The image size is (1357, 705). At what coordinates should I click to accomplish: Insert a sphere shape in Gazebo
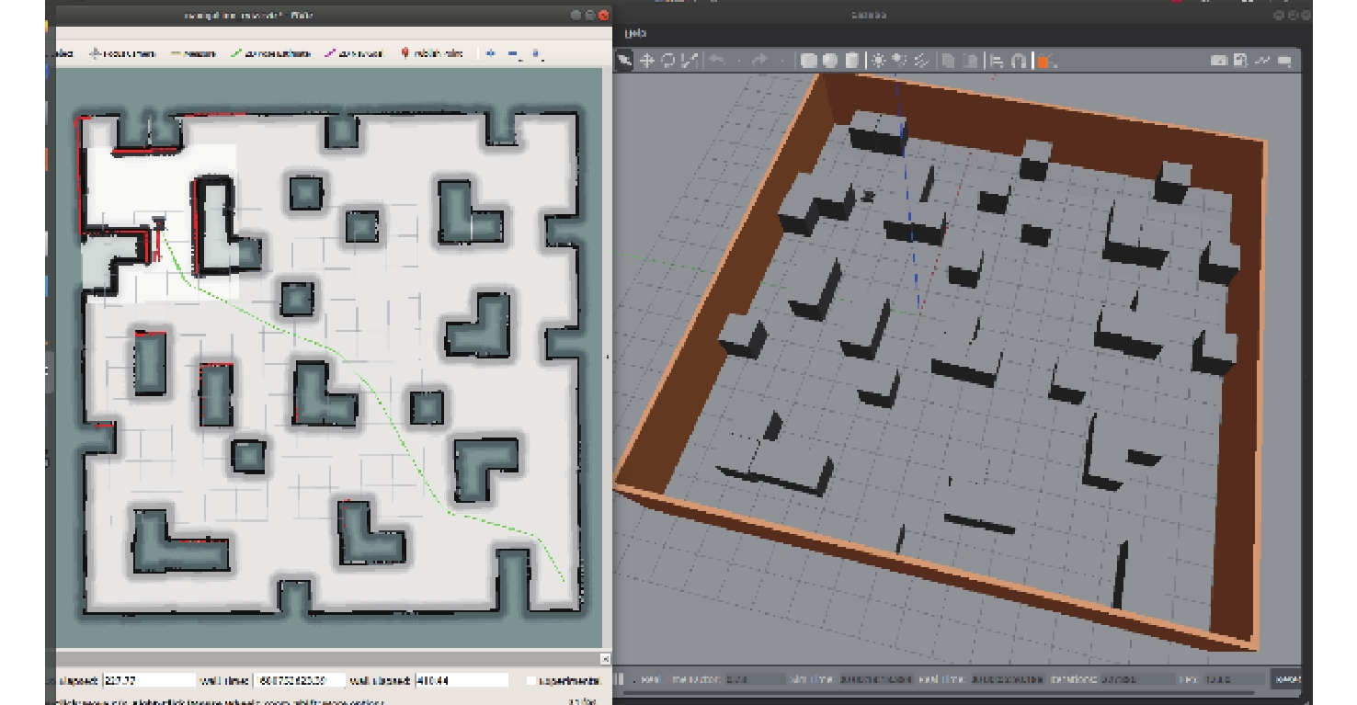click(x=830, y=61)
